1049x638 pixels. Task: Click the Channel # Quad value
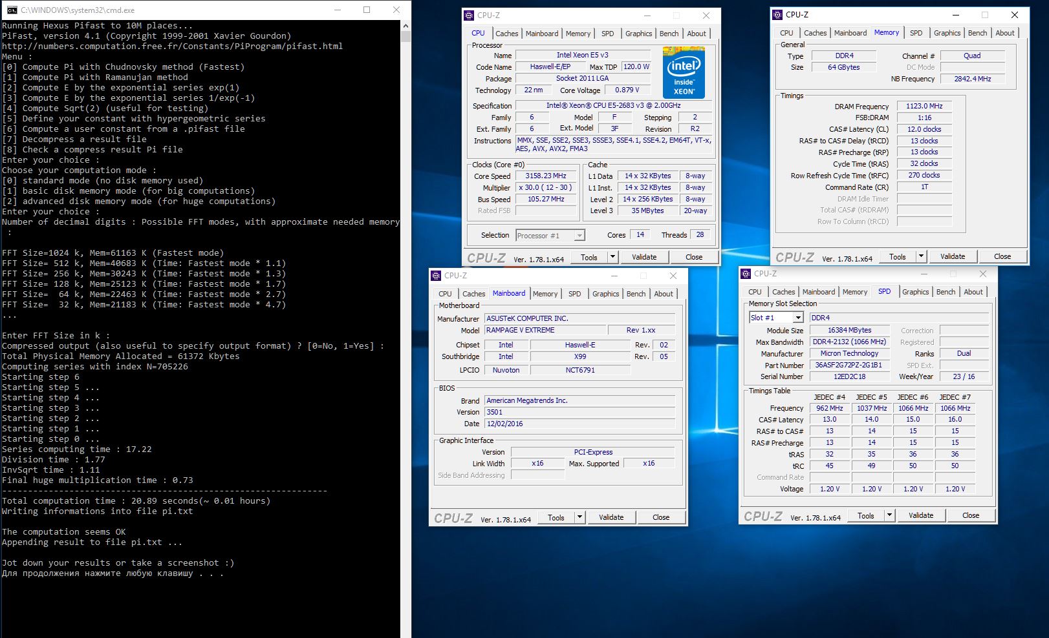[972, 56]
